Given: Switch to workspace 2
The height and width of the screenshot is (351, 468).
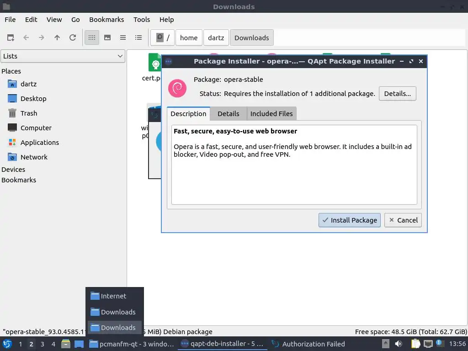Looking at the screenshot, I should click(31, 344).
